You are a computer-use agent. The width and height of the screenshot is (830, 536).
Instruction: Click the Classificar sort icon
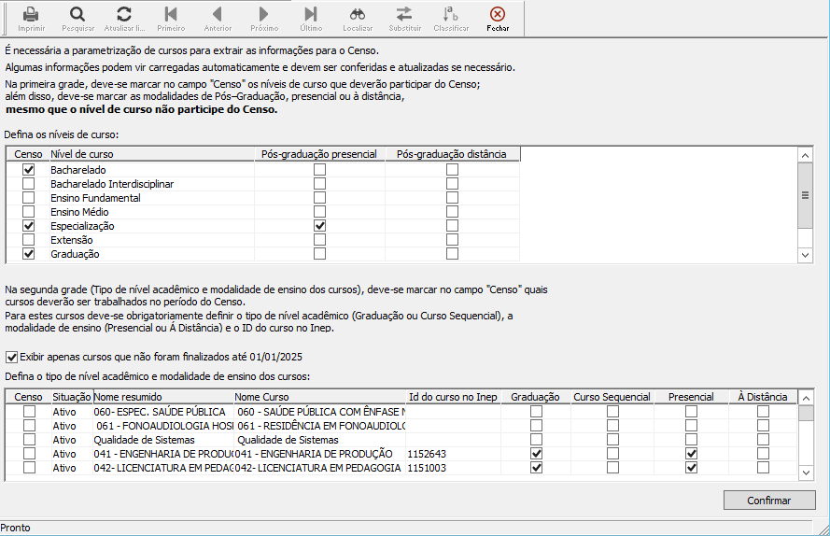click(x=451, y=14)
